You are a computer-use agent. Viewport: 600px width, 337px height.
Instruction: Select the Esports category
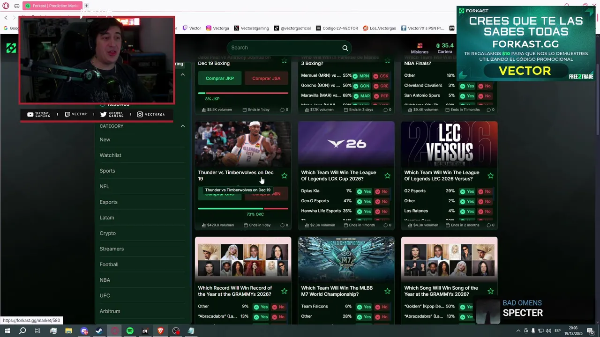tap(108, 202)
